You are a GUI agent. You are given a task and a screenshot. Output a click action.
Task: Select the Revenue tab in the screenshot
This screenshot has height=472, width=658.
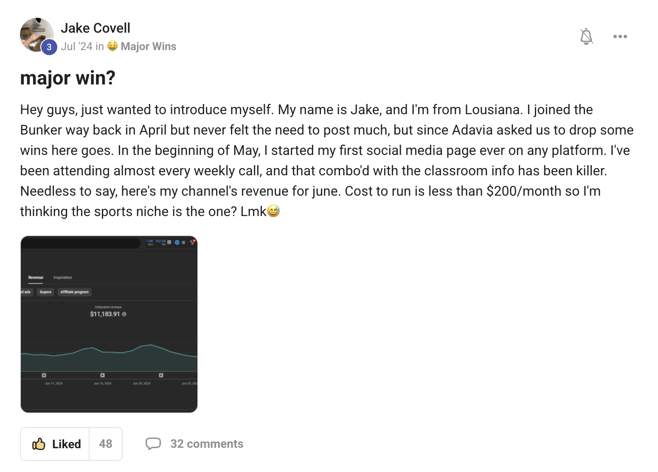point(36,278)
